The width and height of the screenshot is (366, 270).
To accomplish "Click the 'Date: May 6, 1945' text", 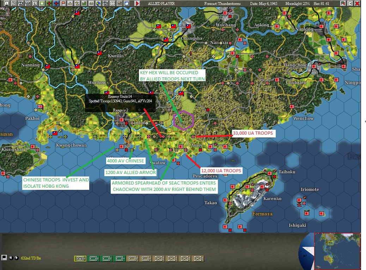I will (x=263, y=4).
